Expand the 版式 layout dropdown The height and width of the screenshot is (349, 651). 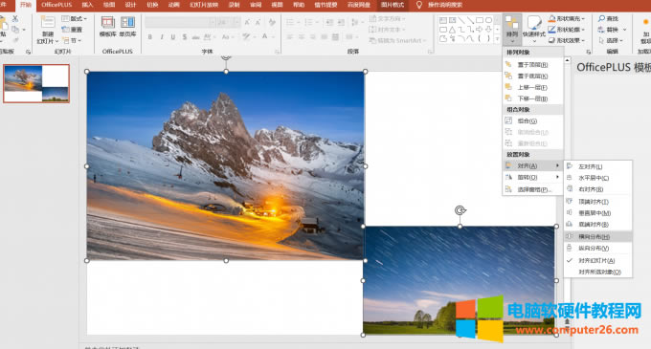point(75,19)
